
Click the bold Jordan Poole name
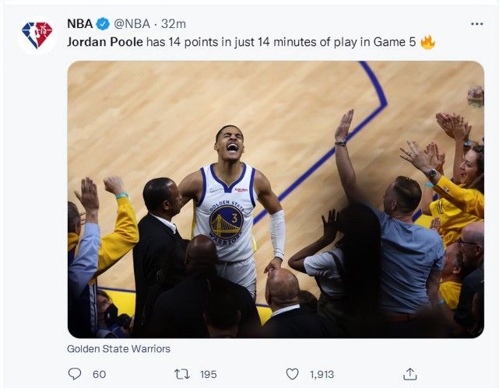pyautogui.click(x=105, y=42)
